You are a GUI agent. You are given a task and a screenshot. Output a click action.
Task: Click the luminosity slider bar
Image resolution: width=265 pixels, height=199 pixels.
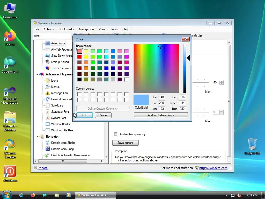pos(185,68)
